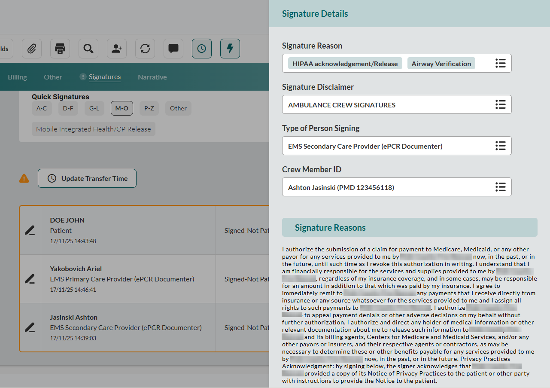550x388 pixels.
Task: Switch to the Billing tab
Action: 17,77
